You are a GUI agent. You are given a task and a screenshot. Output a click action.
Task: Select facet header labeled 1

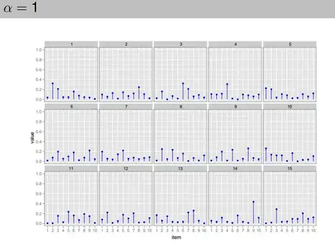pos(71,44)
